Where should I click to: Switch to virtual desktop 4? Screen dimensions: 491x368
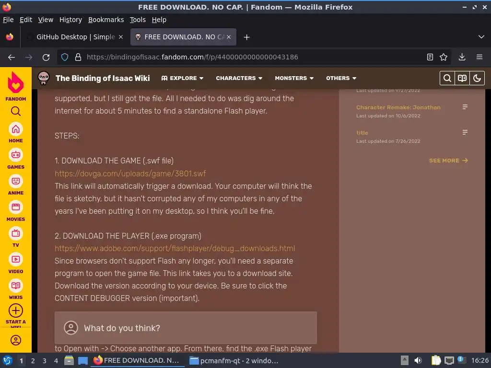pyautogui.click(x=56, y=361)
